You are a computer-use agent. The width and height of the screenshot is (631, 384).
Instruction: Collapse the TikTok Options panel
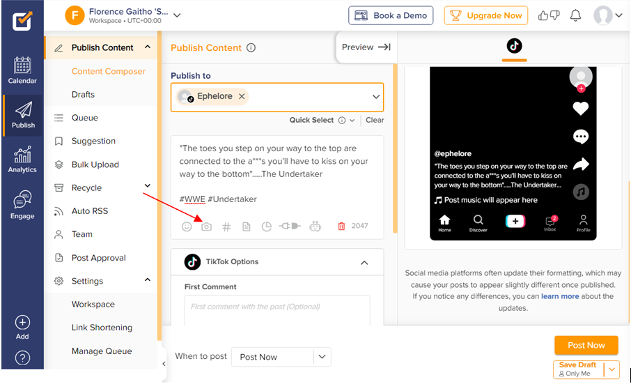point(364,263)
